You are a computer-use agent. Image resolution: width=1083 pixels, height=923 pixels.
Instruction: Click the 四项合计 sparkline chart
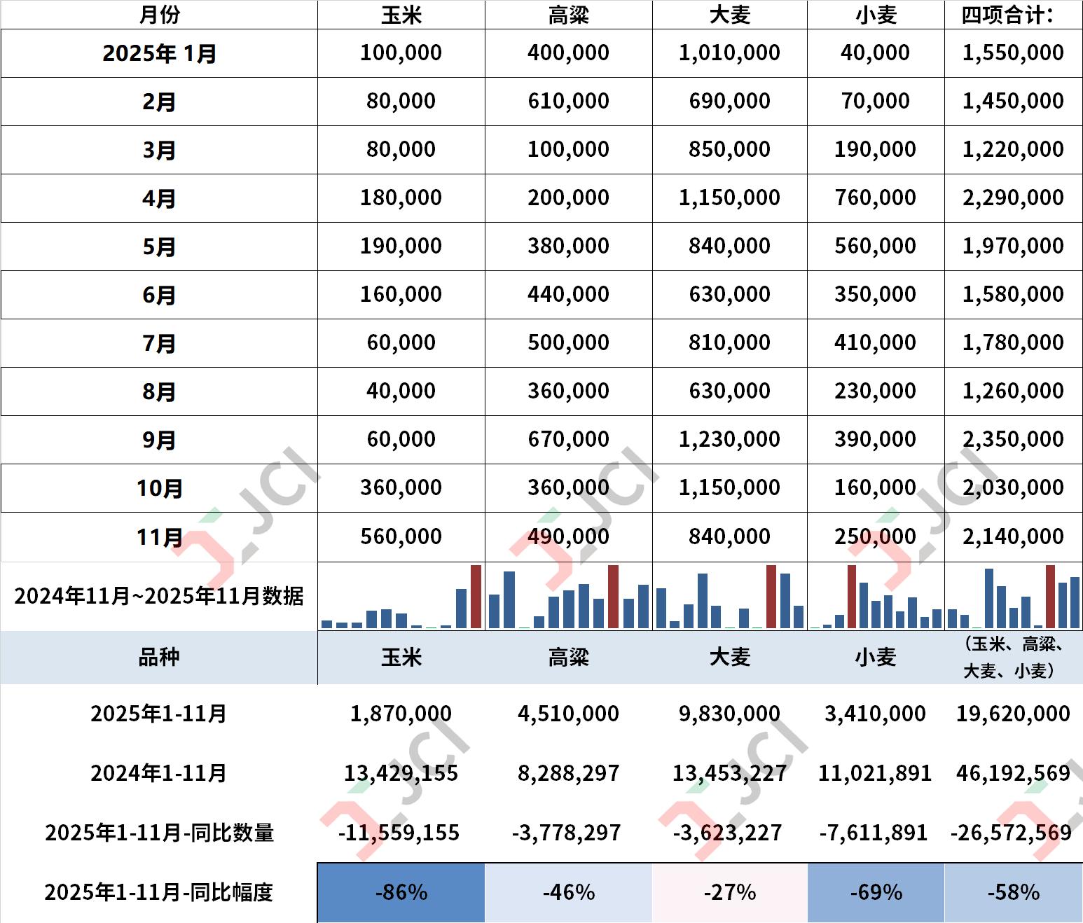[x=1013, y=597]
